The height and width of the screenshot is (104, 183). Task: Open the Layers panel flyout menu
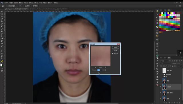point(182,58)
